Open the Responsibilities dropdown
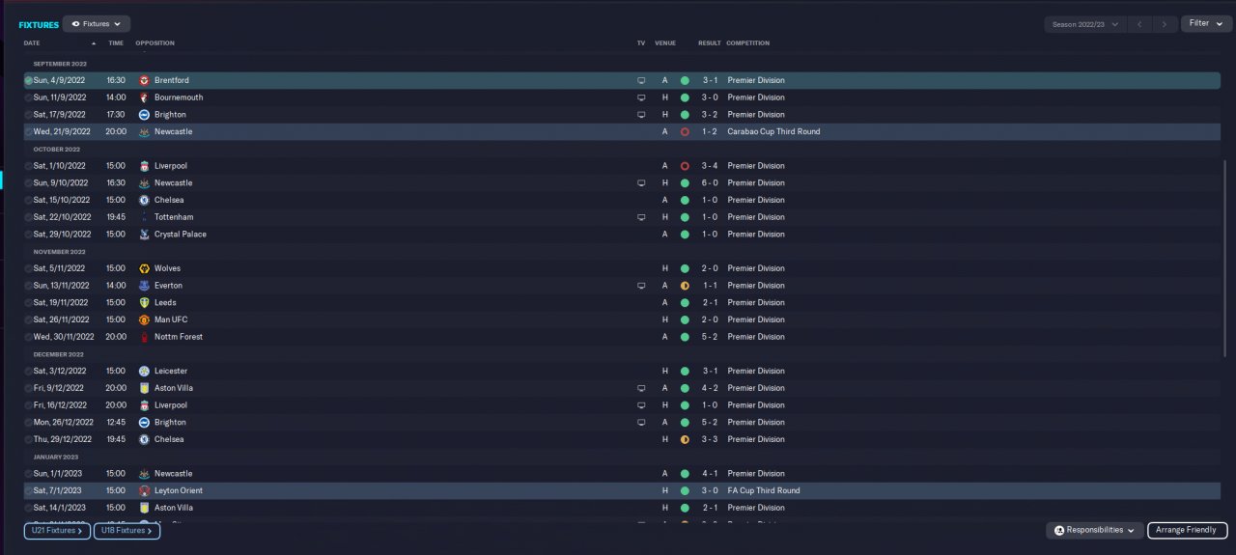 (1095, 530)
